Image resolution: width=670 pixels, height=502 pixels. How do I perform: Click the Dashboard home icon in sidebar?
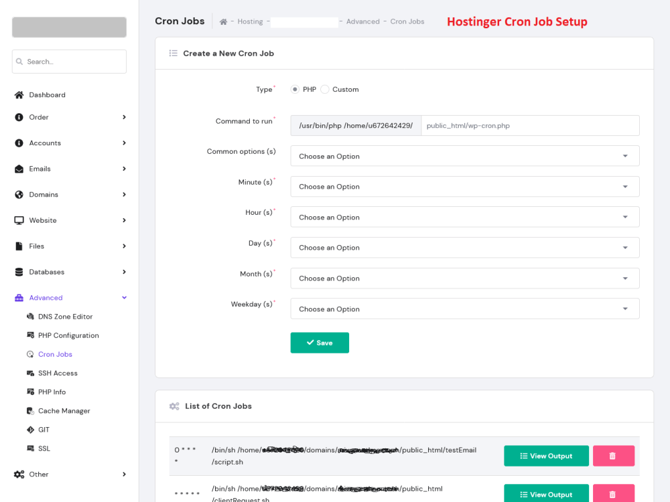(x=19, y=95)
